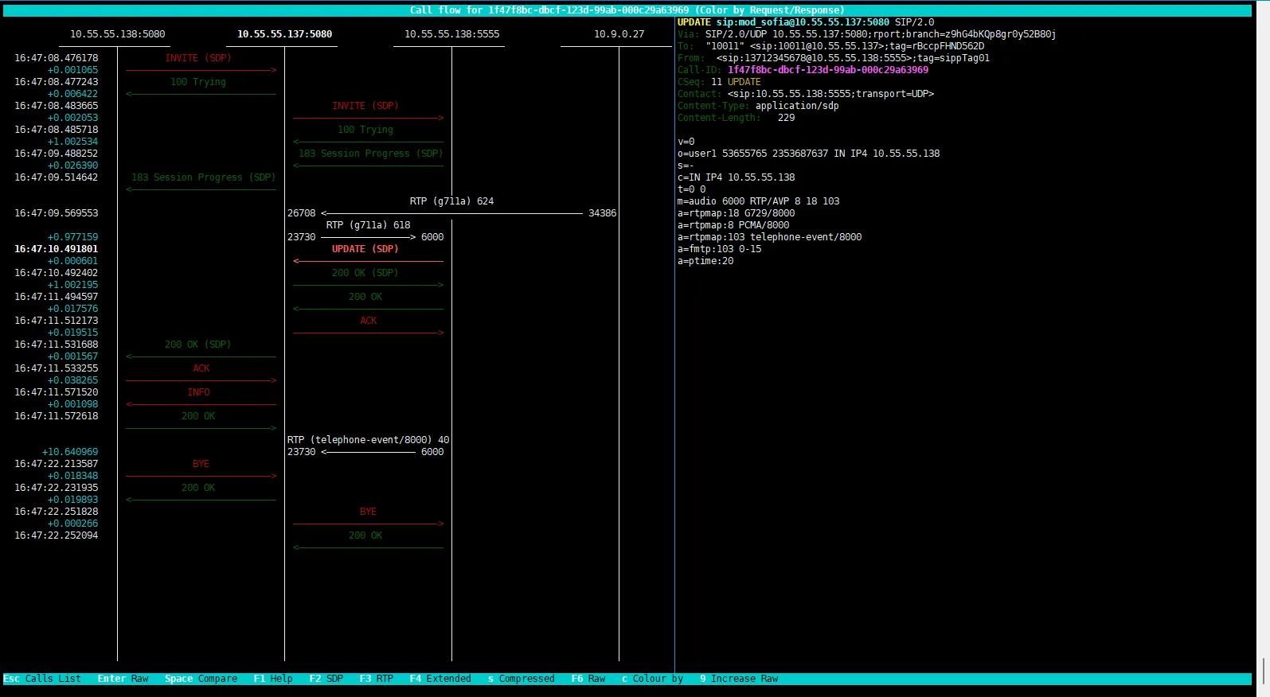Open F1 Help from footer bar

click(x=273, y=679)
